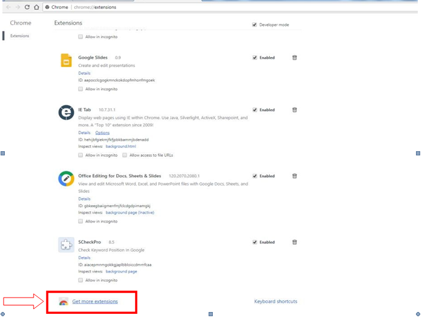
Task: Open Details link for Google Slides
Action: [84, 73]
